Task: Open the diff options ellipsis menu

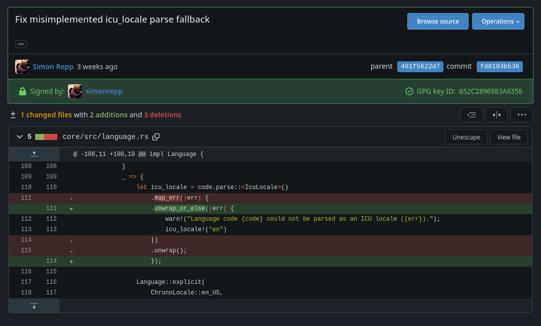Action: [x=521, y=115]
